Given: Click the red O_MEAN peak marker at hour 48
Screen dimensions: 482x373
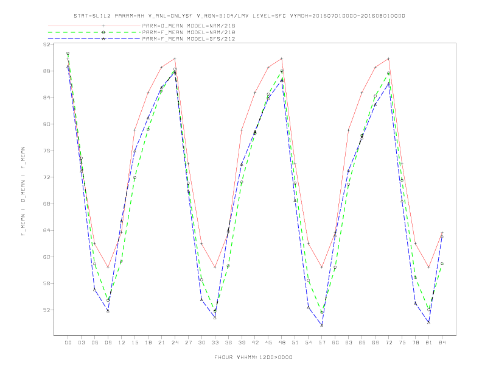Looking at the screenshot, I should [x=282, y=59].
